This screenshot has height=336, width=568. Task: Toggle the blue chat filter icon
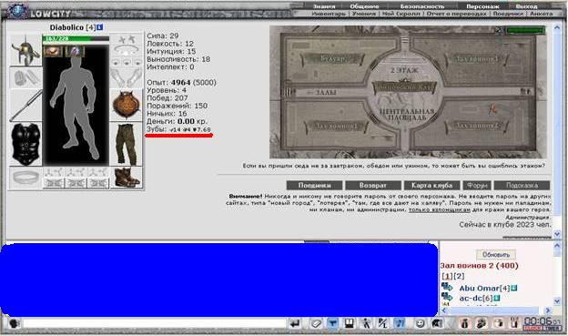coord(332,323)
